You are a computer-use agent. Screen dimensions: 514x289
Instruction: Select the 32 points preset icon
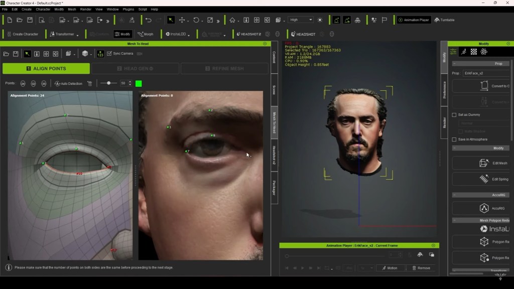click(x=33, y=84)
